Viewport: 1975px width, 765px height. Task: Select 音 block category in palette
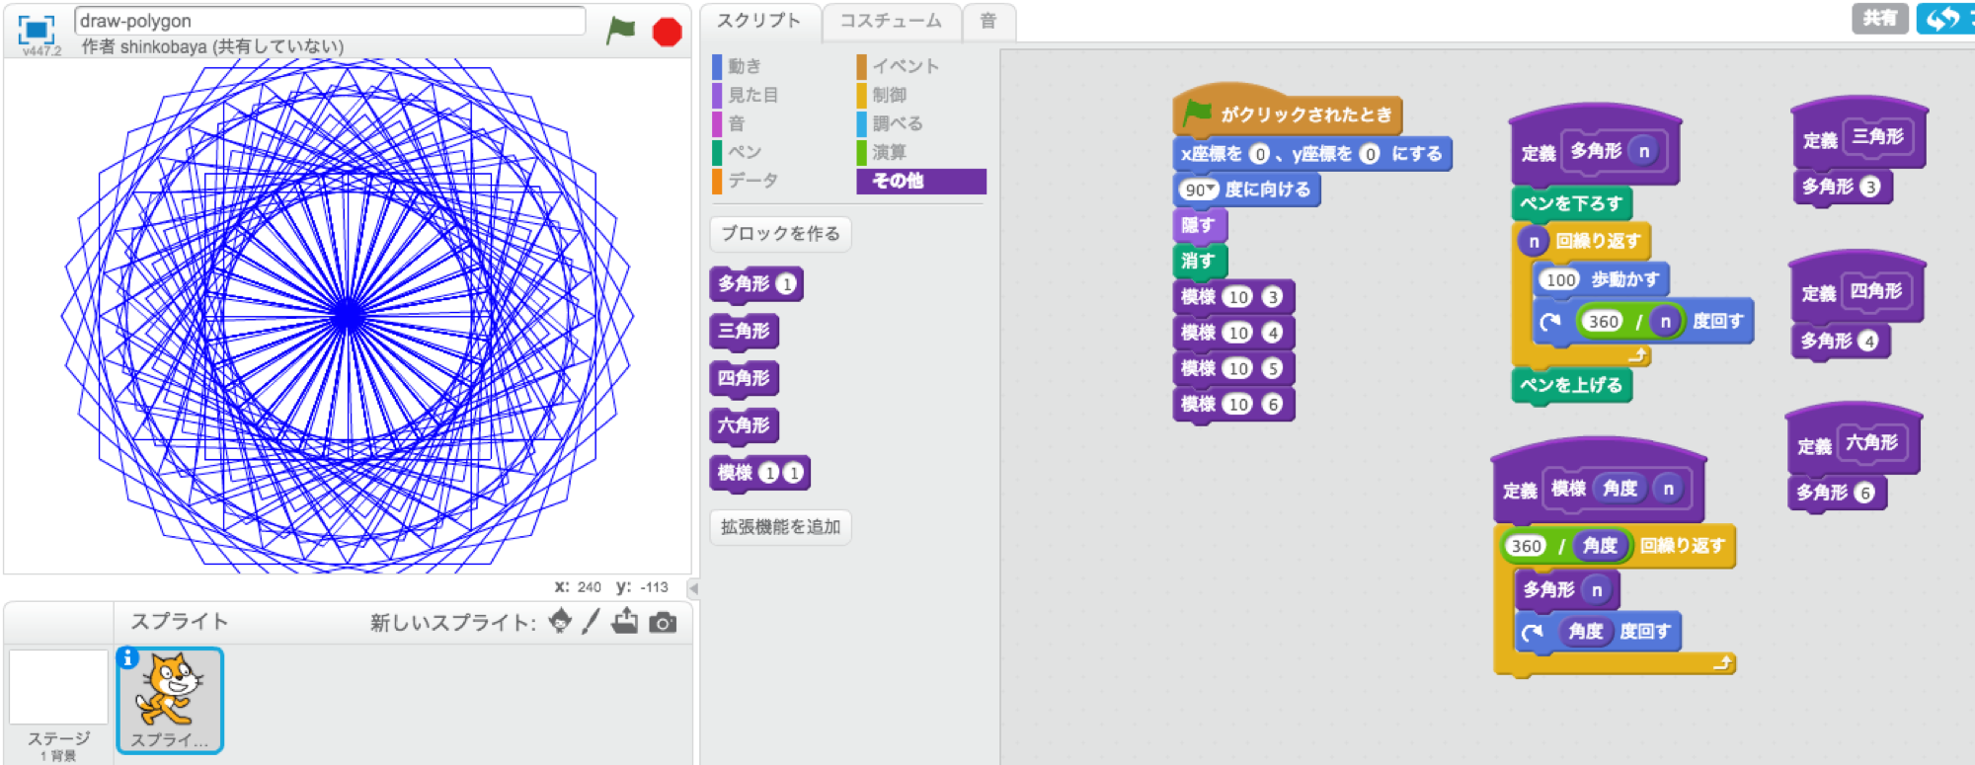click(x=737, y=123)
